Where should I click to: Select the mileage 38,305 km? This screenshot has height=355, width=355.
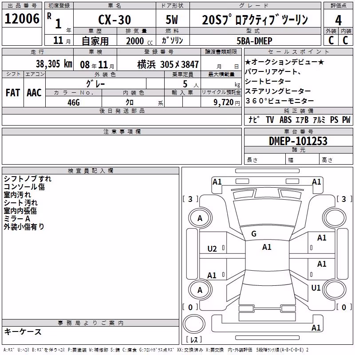click(x=54, y=64)
